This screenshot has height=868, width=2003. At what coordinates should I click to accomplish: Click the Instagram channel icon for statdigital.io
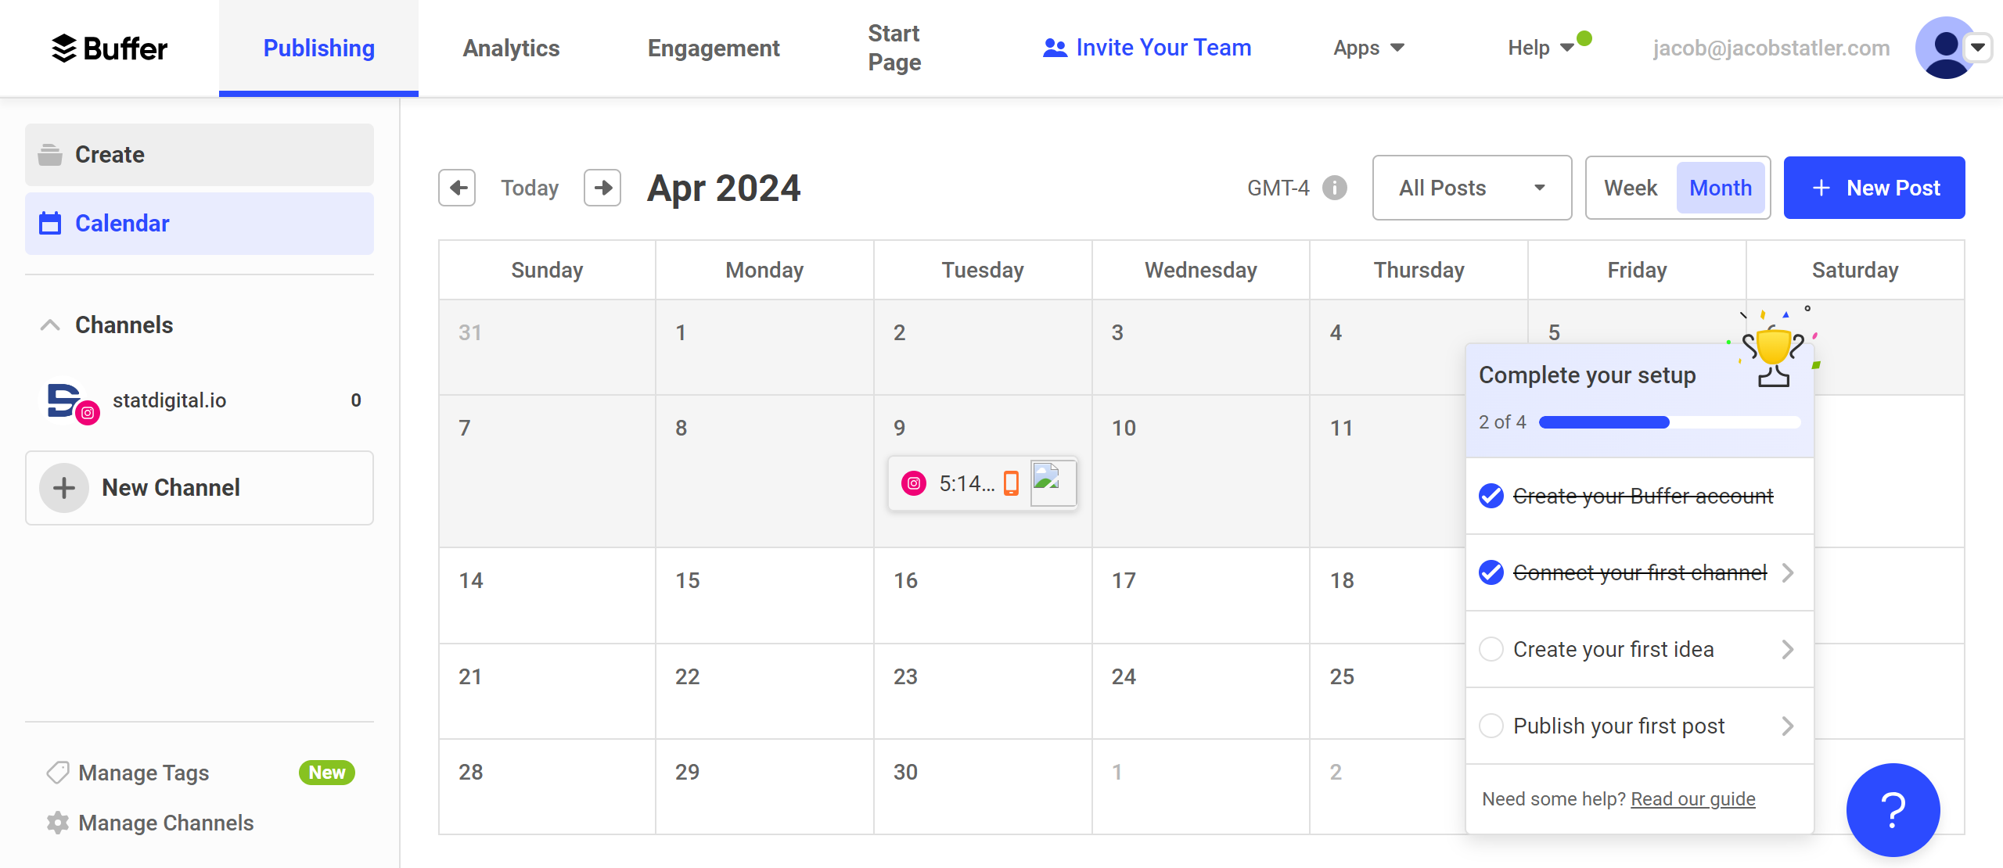click(85, 410)
